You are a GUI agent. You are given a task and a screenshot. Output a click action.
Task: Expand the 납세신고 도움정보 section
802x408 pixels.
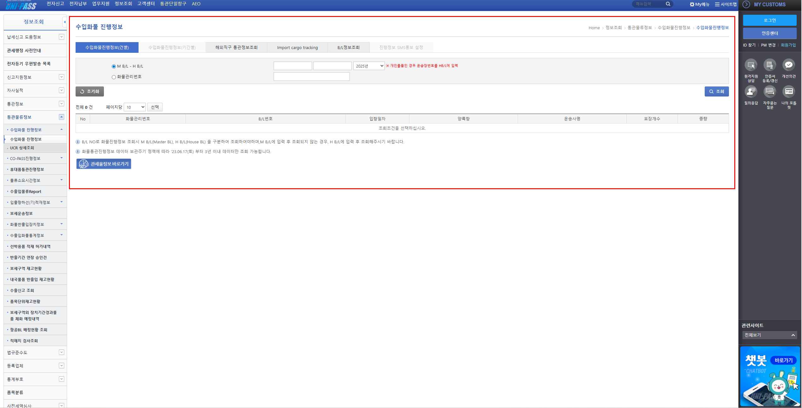pyautogui.click(x=61, y=37)
